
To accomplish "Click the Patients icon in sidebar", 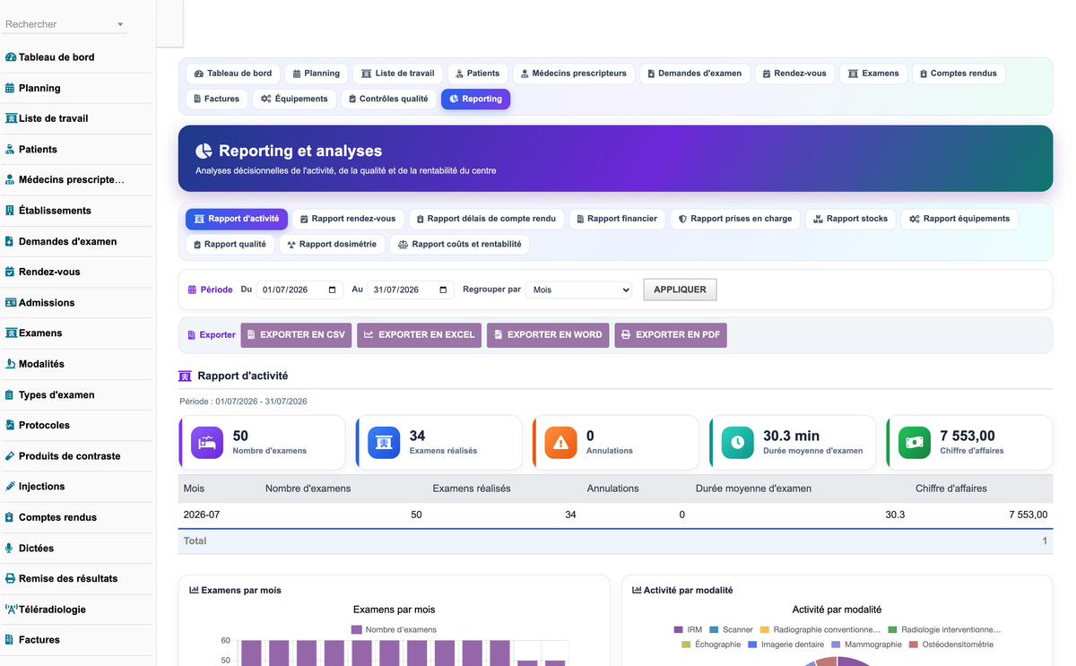I will pyautogui.click(x=10, y=149).
